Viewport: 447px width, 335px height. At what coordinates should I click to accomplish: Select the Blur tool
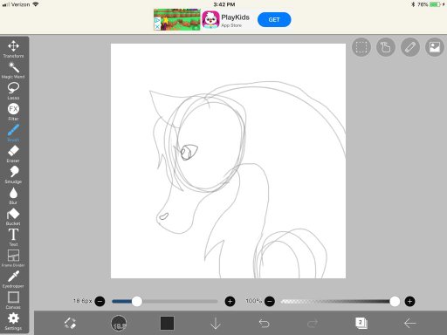(x=13, y=195)
